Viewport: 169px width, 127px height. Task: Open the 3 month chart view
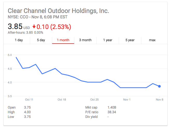85,40
